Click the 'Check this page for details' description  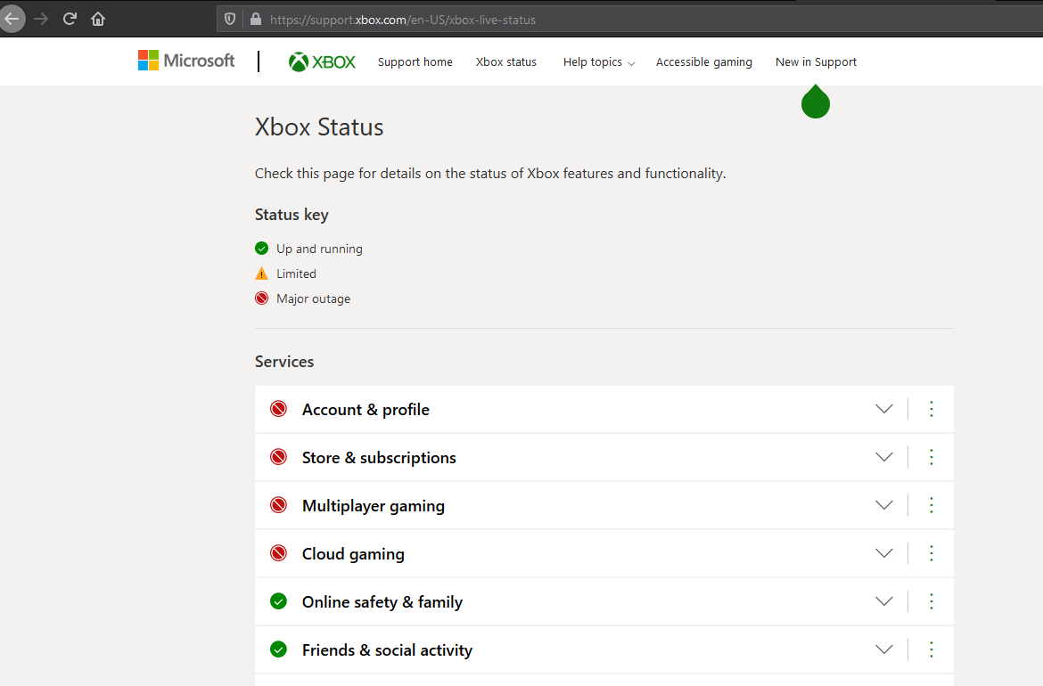coord(490,174)
